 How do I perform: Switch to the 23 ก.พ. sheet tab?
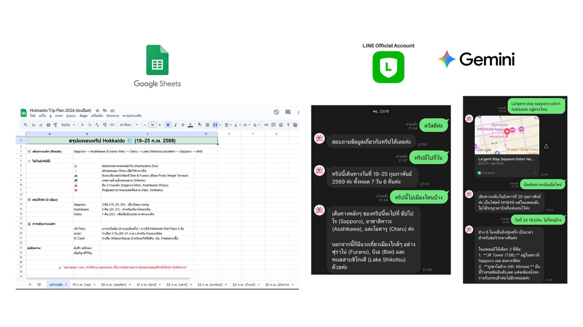coord(210,285)
